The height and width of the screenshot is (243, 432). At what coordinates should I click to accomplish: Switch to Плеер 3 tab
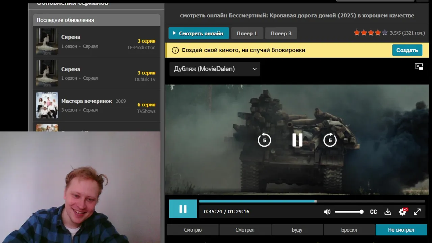pyautogui.click(x=281, y=33)
